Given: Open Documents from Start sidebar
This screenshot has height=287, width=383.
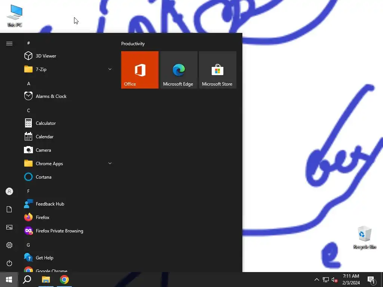Looking at the screenshot, I should 9,209.
